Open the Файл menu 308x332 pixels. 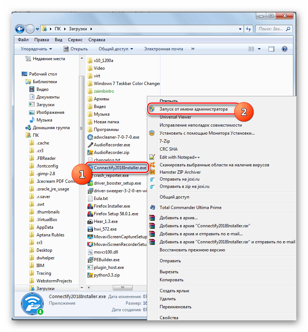[x=23, y=40]
